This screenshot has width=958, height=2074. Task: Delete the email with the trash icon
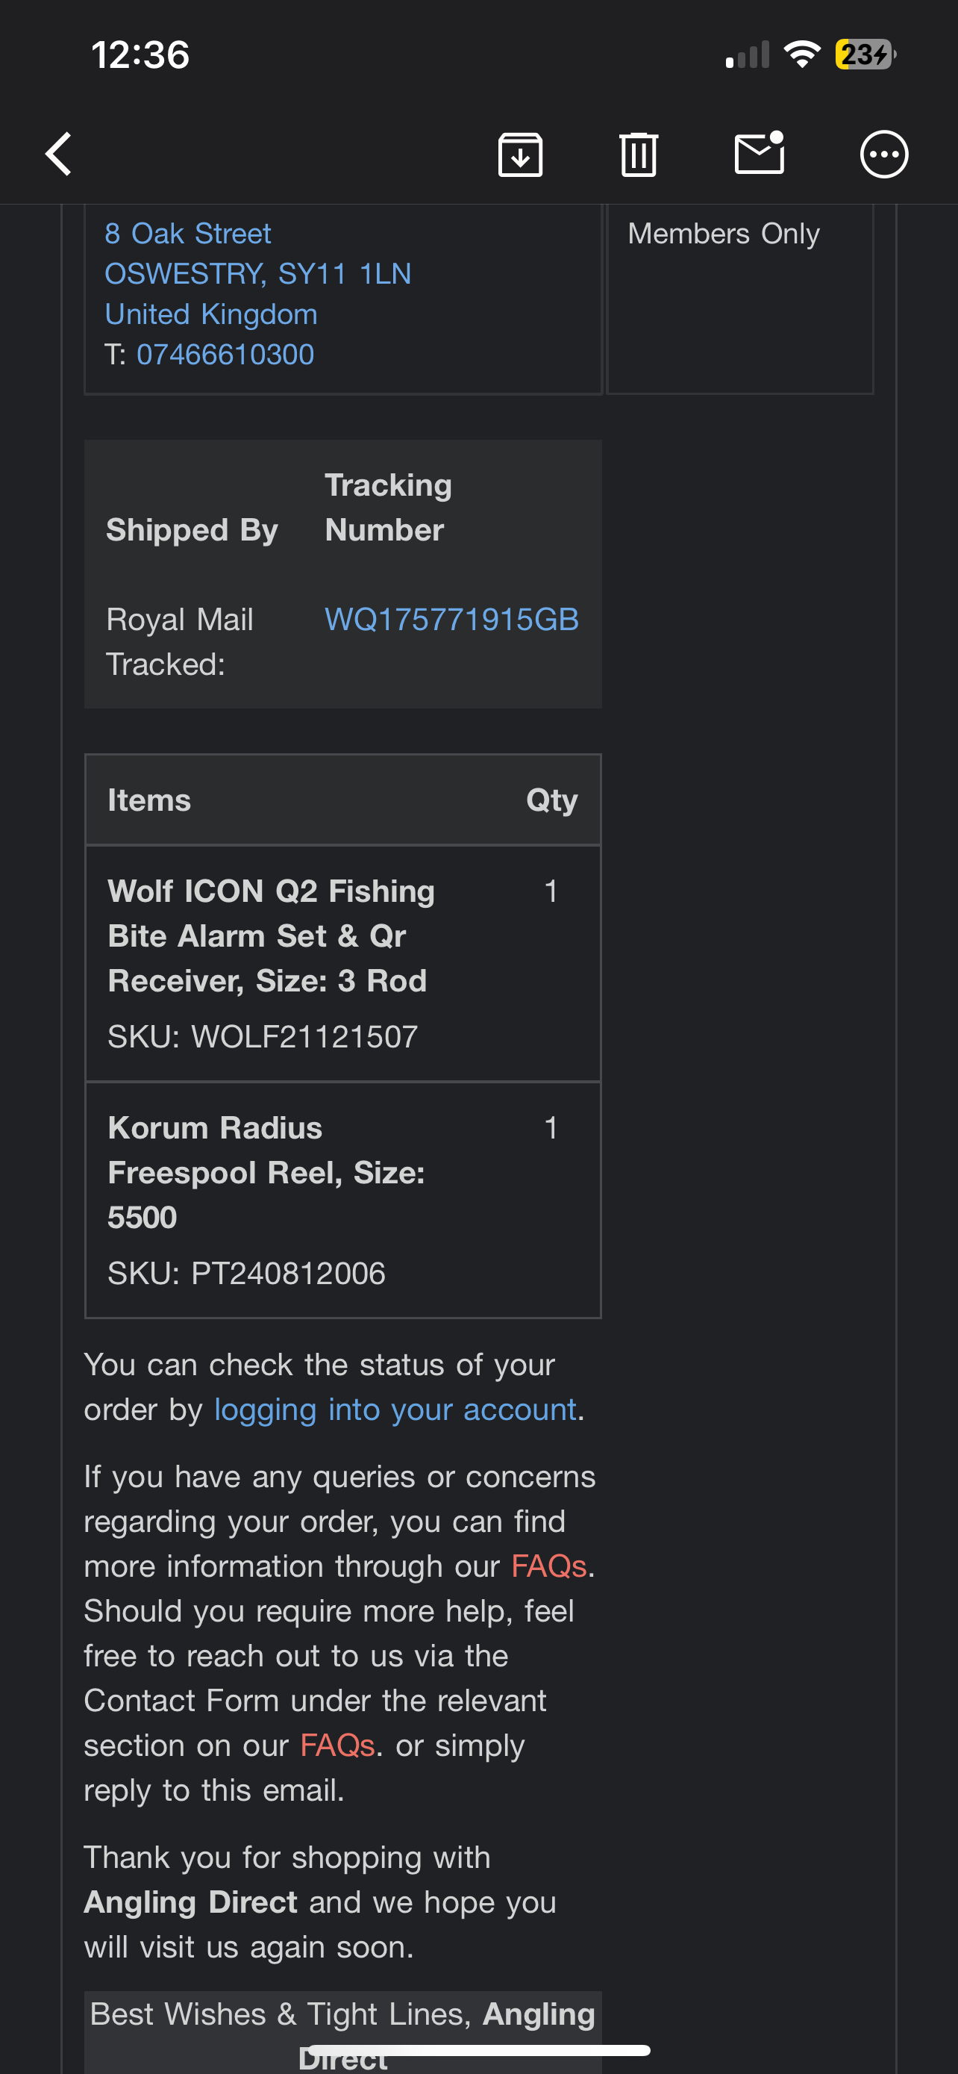click(x=639, y=153)
